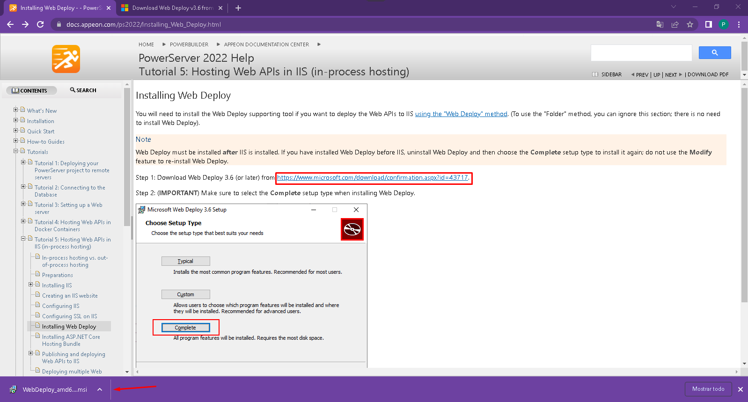
Task: Collapse the Tutorials tree node
Action: click(15, 151)
